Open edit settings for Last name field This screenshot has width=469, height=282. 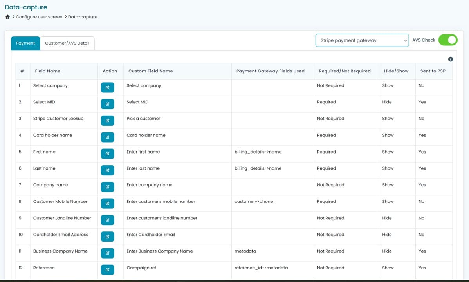[x=107, y=170]
